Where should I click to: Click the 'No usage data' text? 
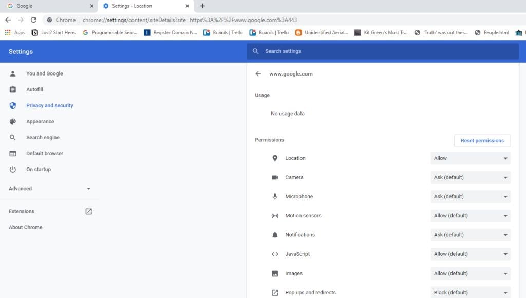click(x=288, y=114)
